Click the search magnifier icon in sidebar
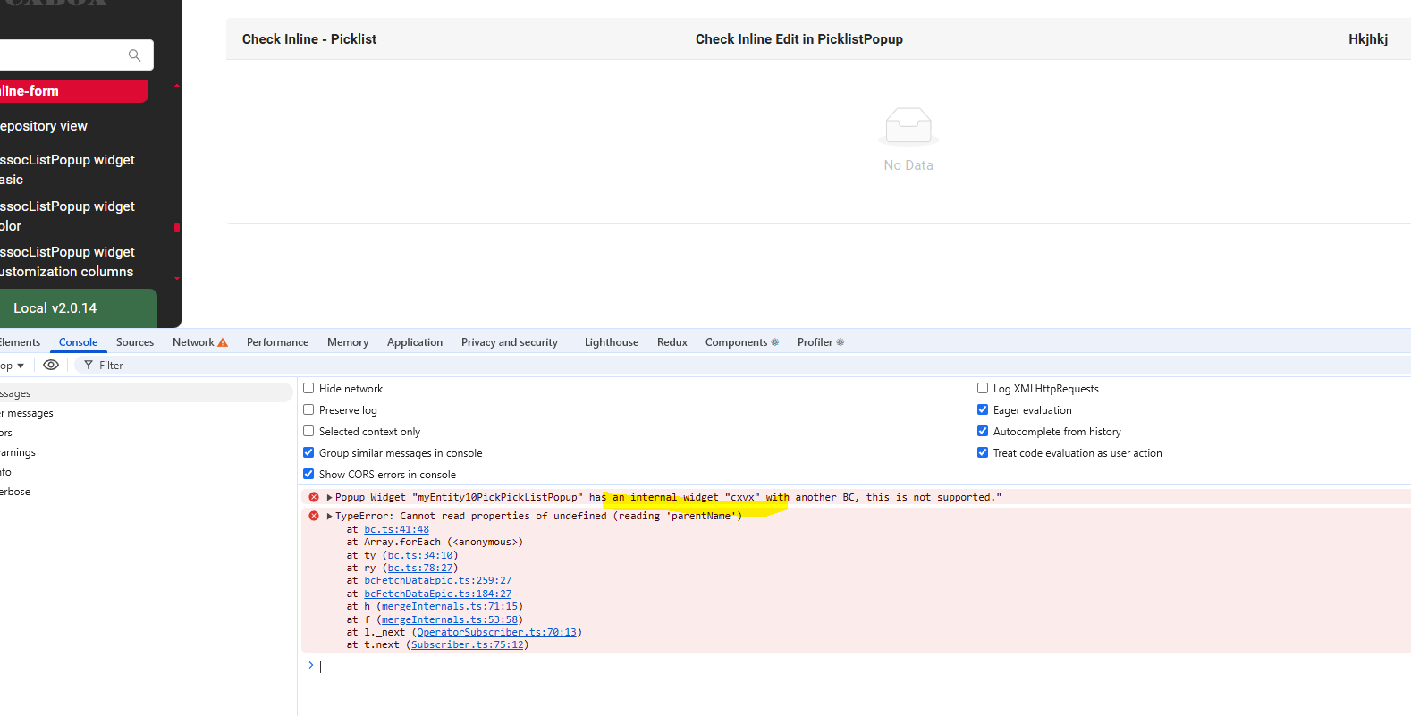The image size is (1411, 716). pyautogui.click(x=134, y=55)
